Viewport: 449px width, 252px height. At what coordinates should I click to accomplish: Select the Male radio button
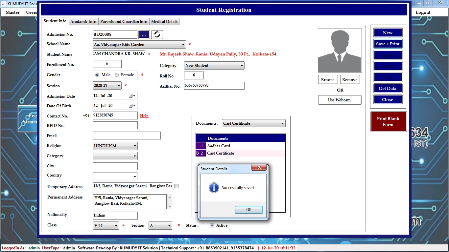[x=97, y=75]
